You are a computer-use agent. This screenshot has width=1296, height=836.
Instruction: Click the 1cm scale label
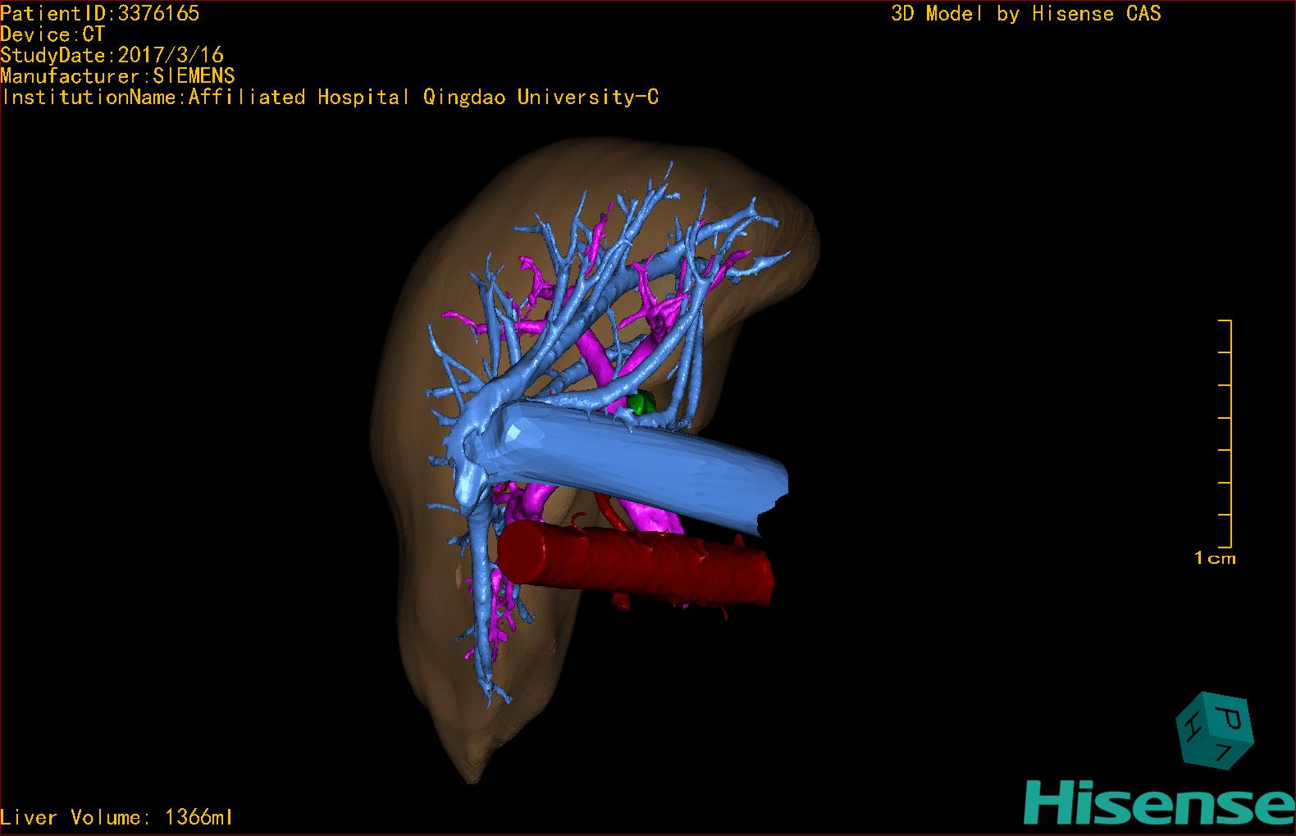tap(1214, 559)
